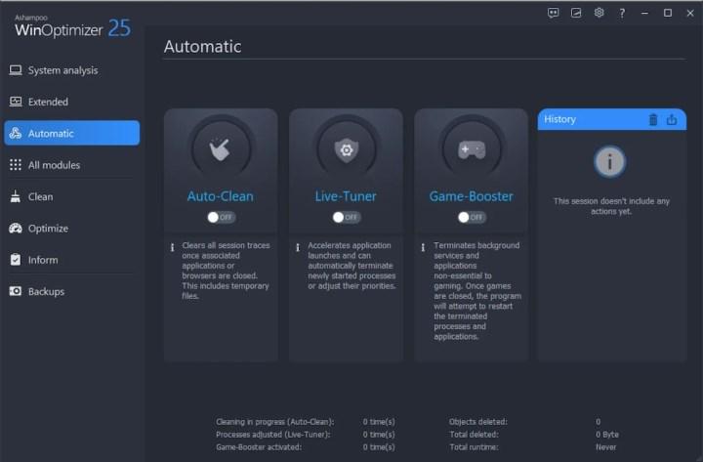Delete history with the trash icon
The width and height of the screenshot is (703, 462).
653,120
